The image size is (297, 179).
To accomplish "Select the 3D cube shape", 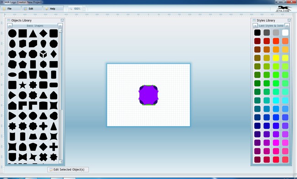I will click(x=43, y=54).
